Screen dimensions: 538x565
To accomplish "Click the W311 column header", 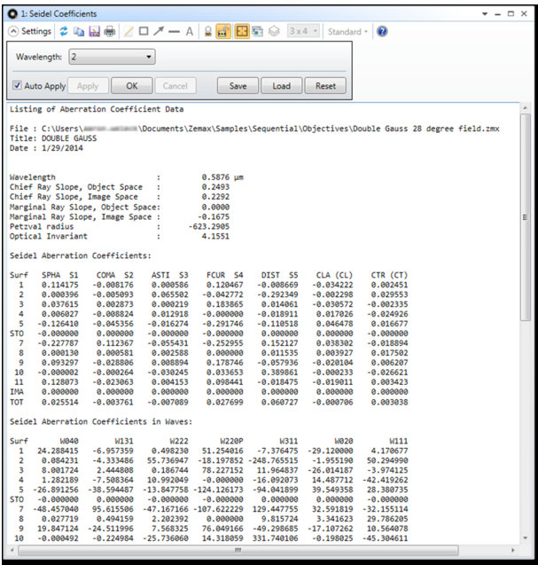I will pos(289,441).
